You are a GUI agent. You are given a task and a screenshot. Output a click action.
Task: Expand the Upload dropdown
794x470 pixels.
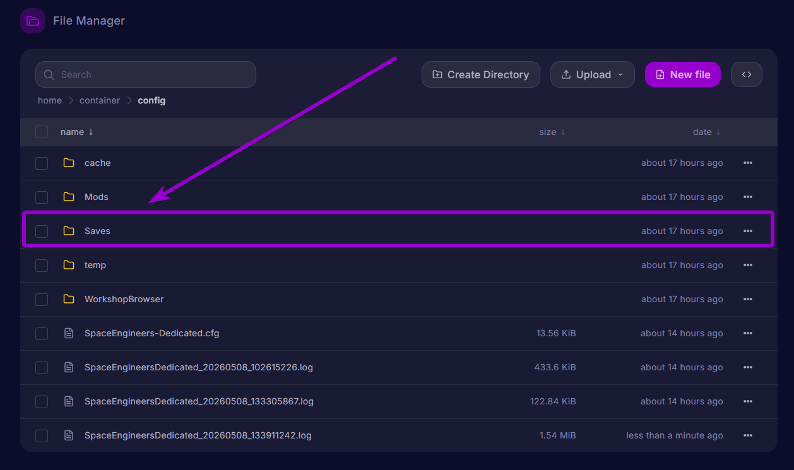pos(593,74)
